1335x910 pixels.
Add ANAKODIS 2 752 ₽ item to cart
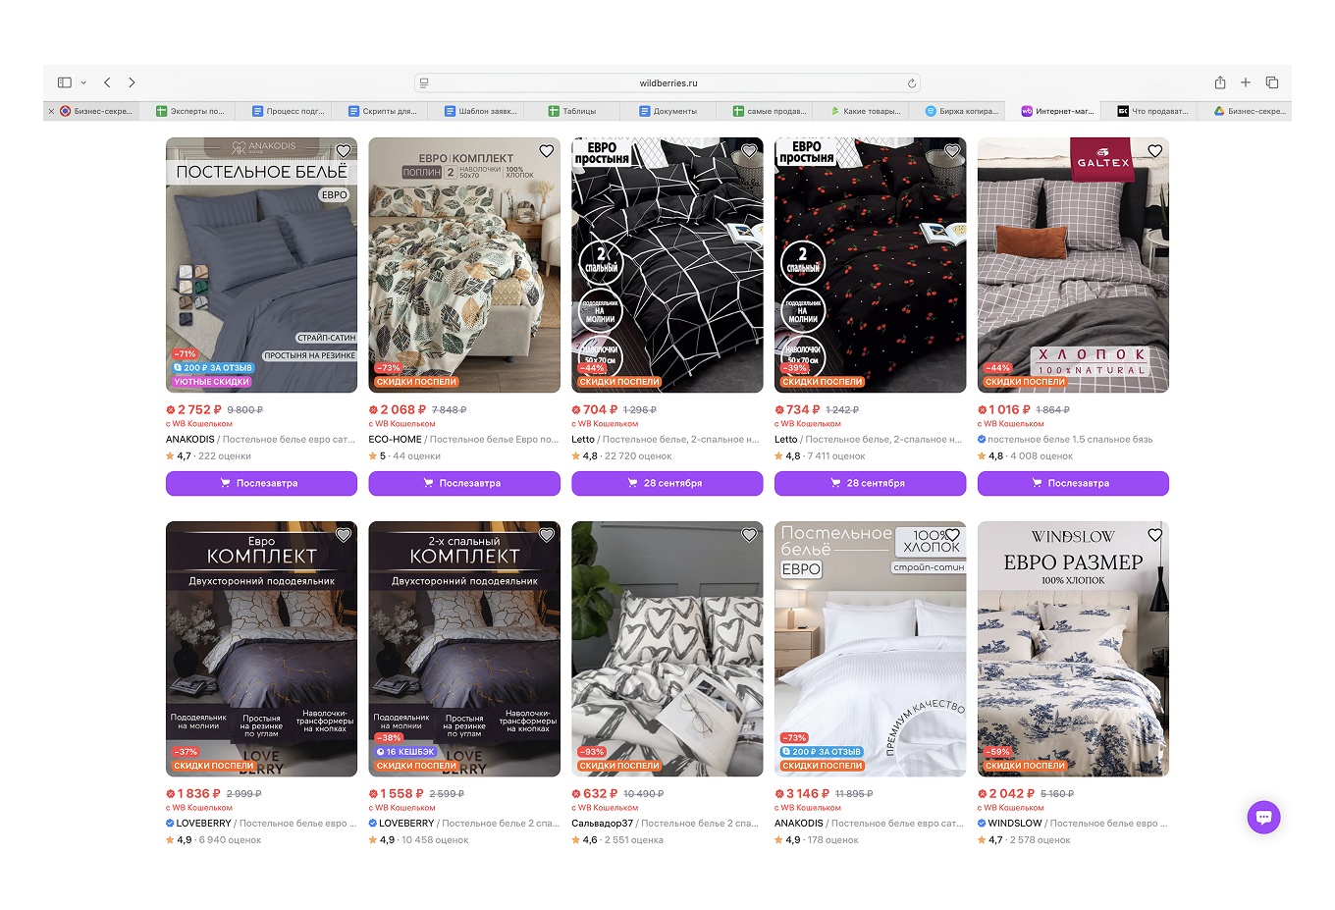coord(261,483)
